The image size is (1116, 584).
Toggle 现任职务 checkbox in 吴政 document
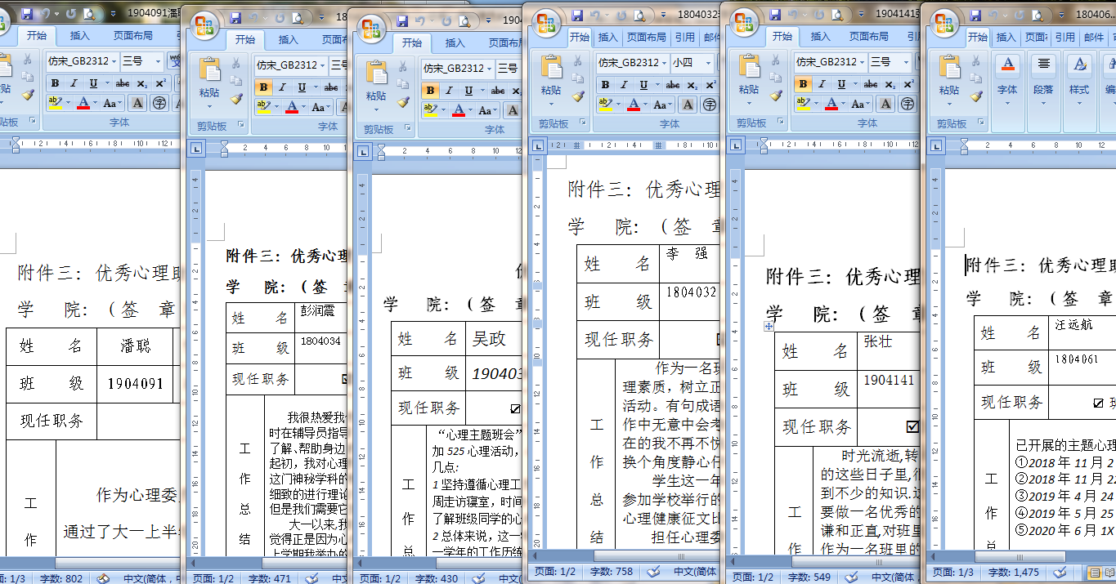[x=515, y=408]
